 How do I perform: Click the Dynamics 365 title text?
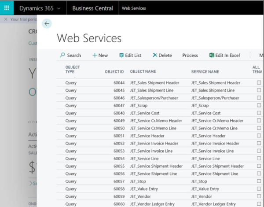coord(37,8)
